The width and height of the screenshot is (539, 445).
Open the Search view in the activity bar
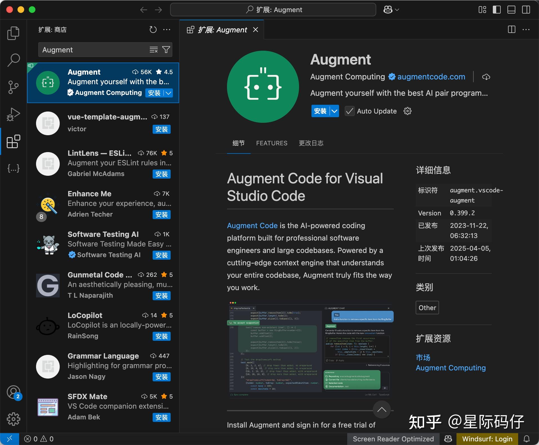(x=13, y=60)
